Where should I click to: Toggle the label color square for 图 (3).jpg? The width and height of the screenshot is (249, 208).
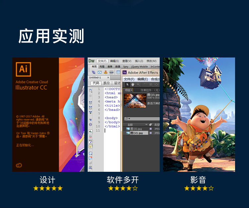pyautogui.click(x=151, y=129)
